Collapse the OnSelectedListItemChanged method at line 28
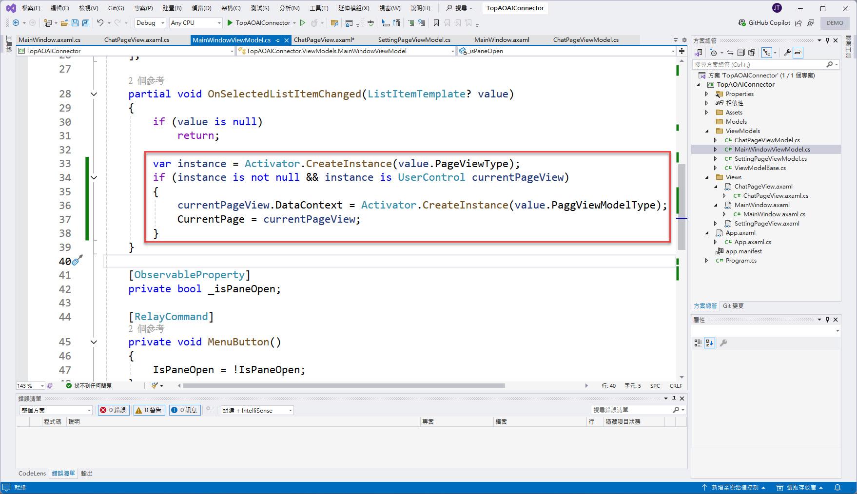 click(x=94, y=94)
